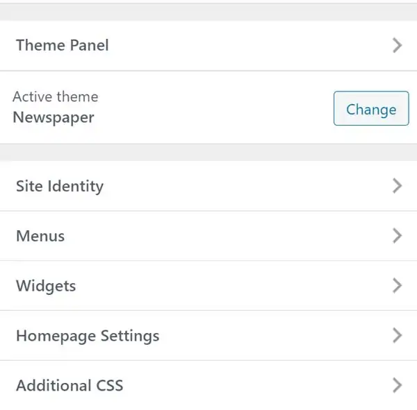
Task: Click the chevron next to Homepage Settings
Action: [397, 336]
